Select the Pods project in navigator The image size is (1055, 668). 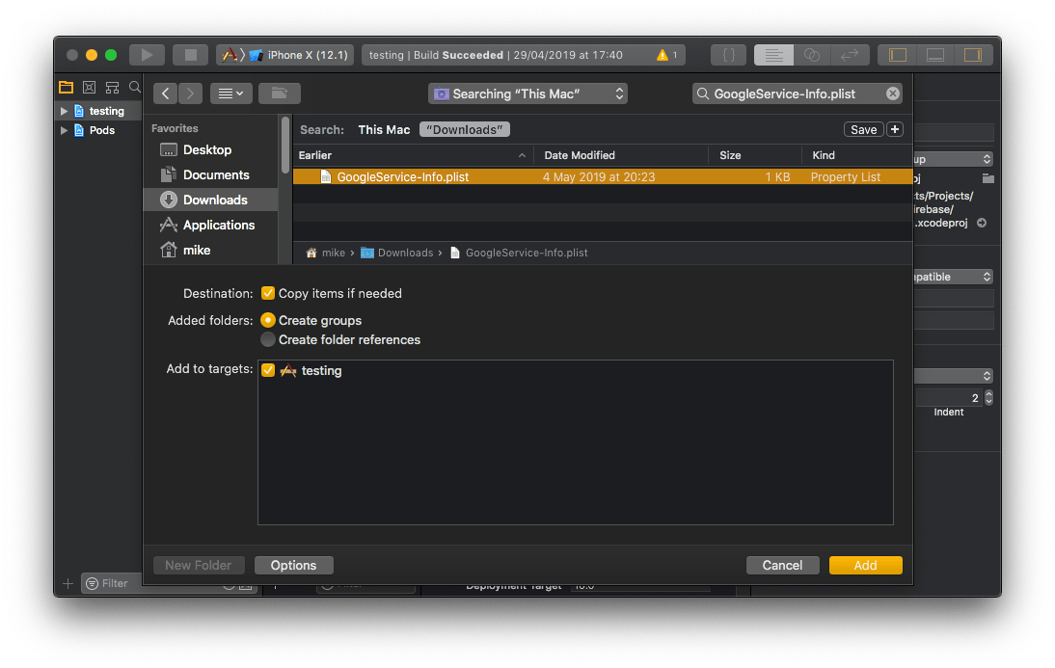(x=101, y=130)
